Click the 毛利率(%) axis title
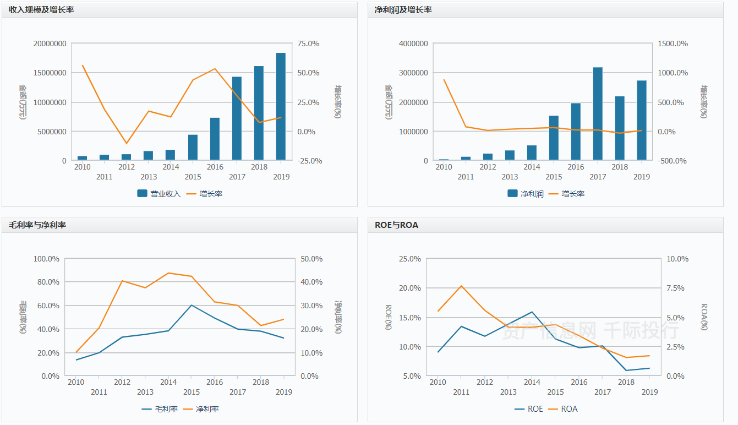Screen dimensions: 738x425 23,317
